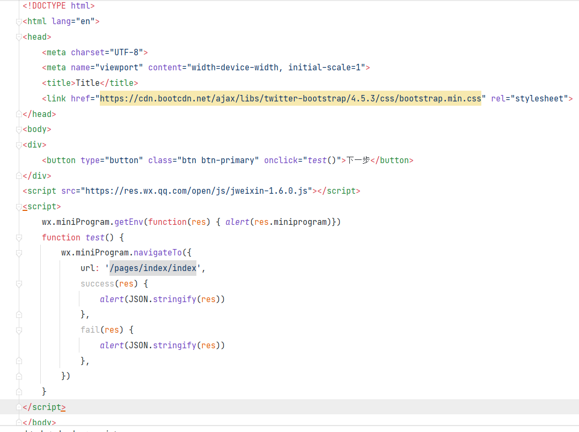Fold the opening div tag block

pyautogui.click(x=19, y=145)
